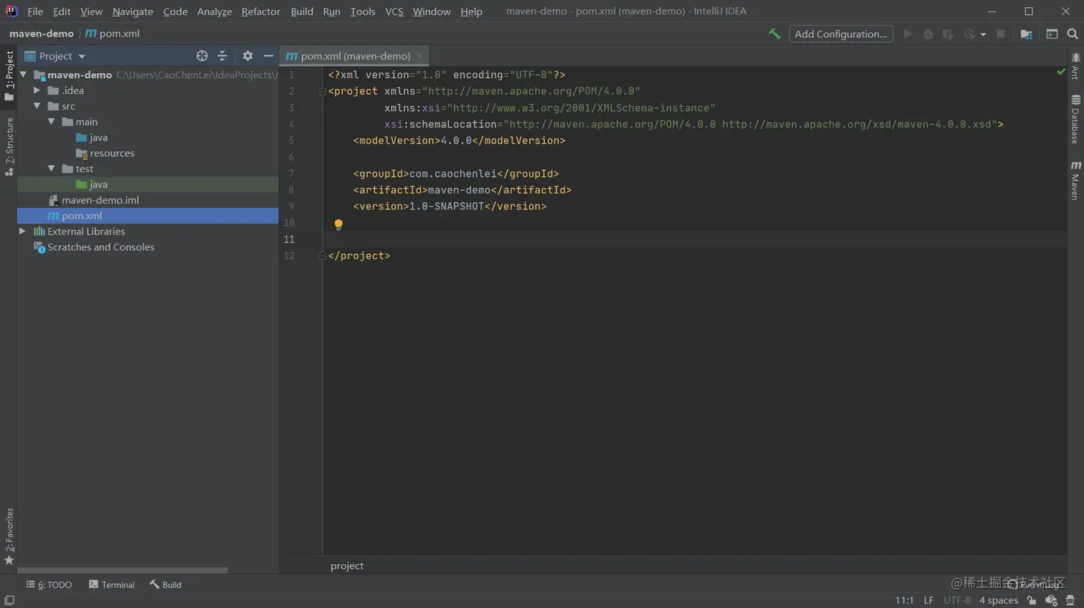This screenshot has width=1084, height=608.
Task: Open Project panel settings gear
Action: (x=247, y=56)
